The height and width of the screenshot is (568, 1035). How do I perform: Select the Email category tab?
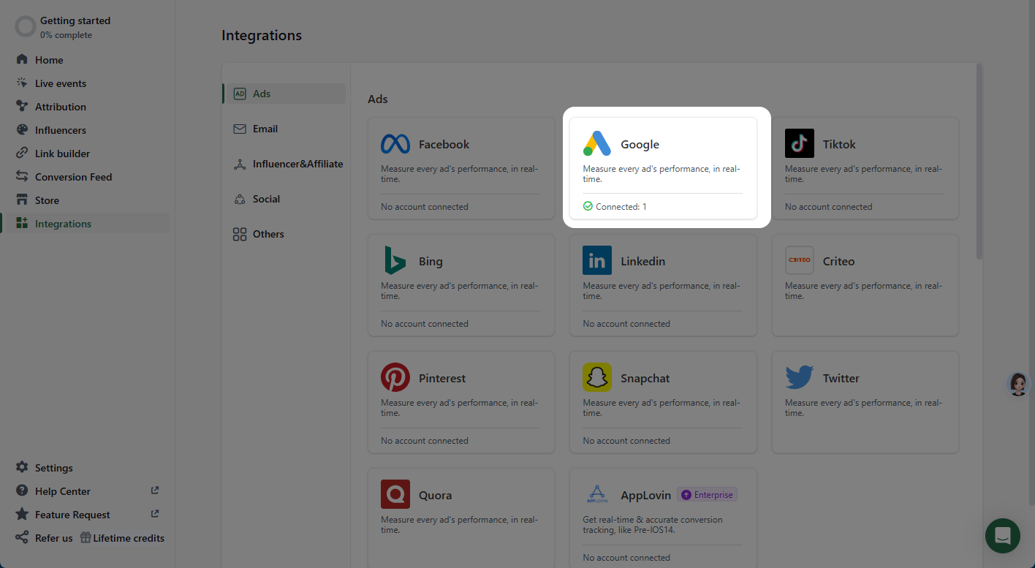pyautogui.click(x=286, y=129)
